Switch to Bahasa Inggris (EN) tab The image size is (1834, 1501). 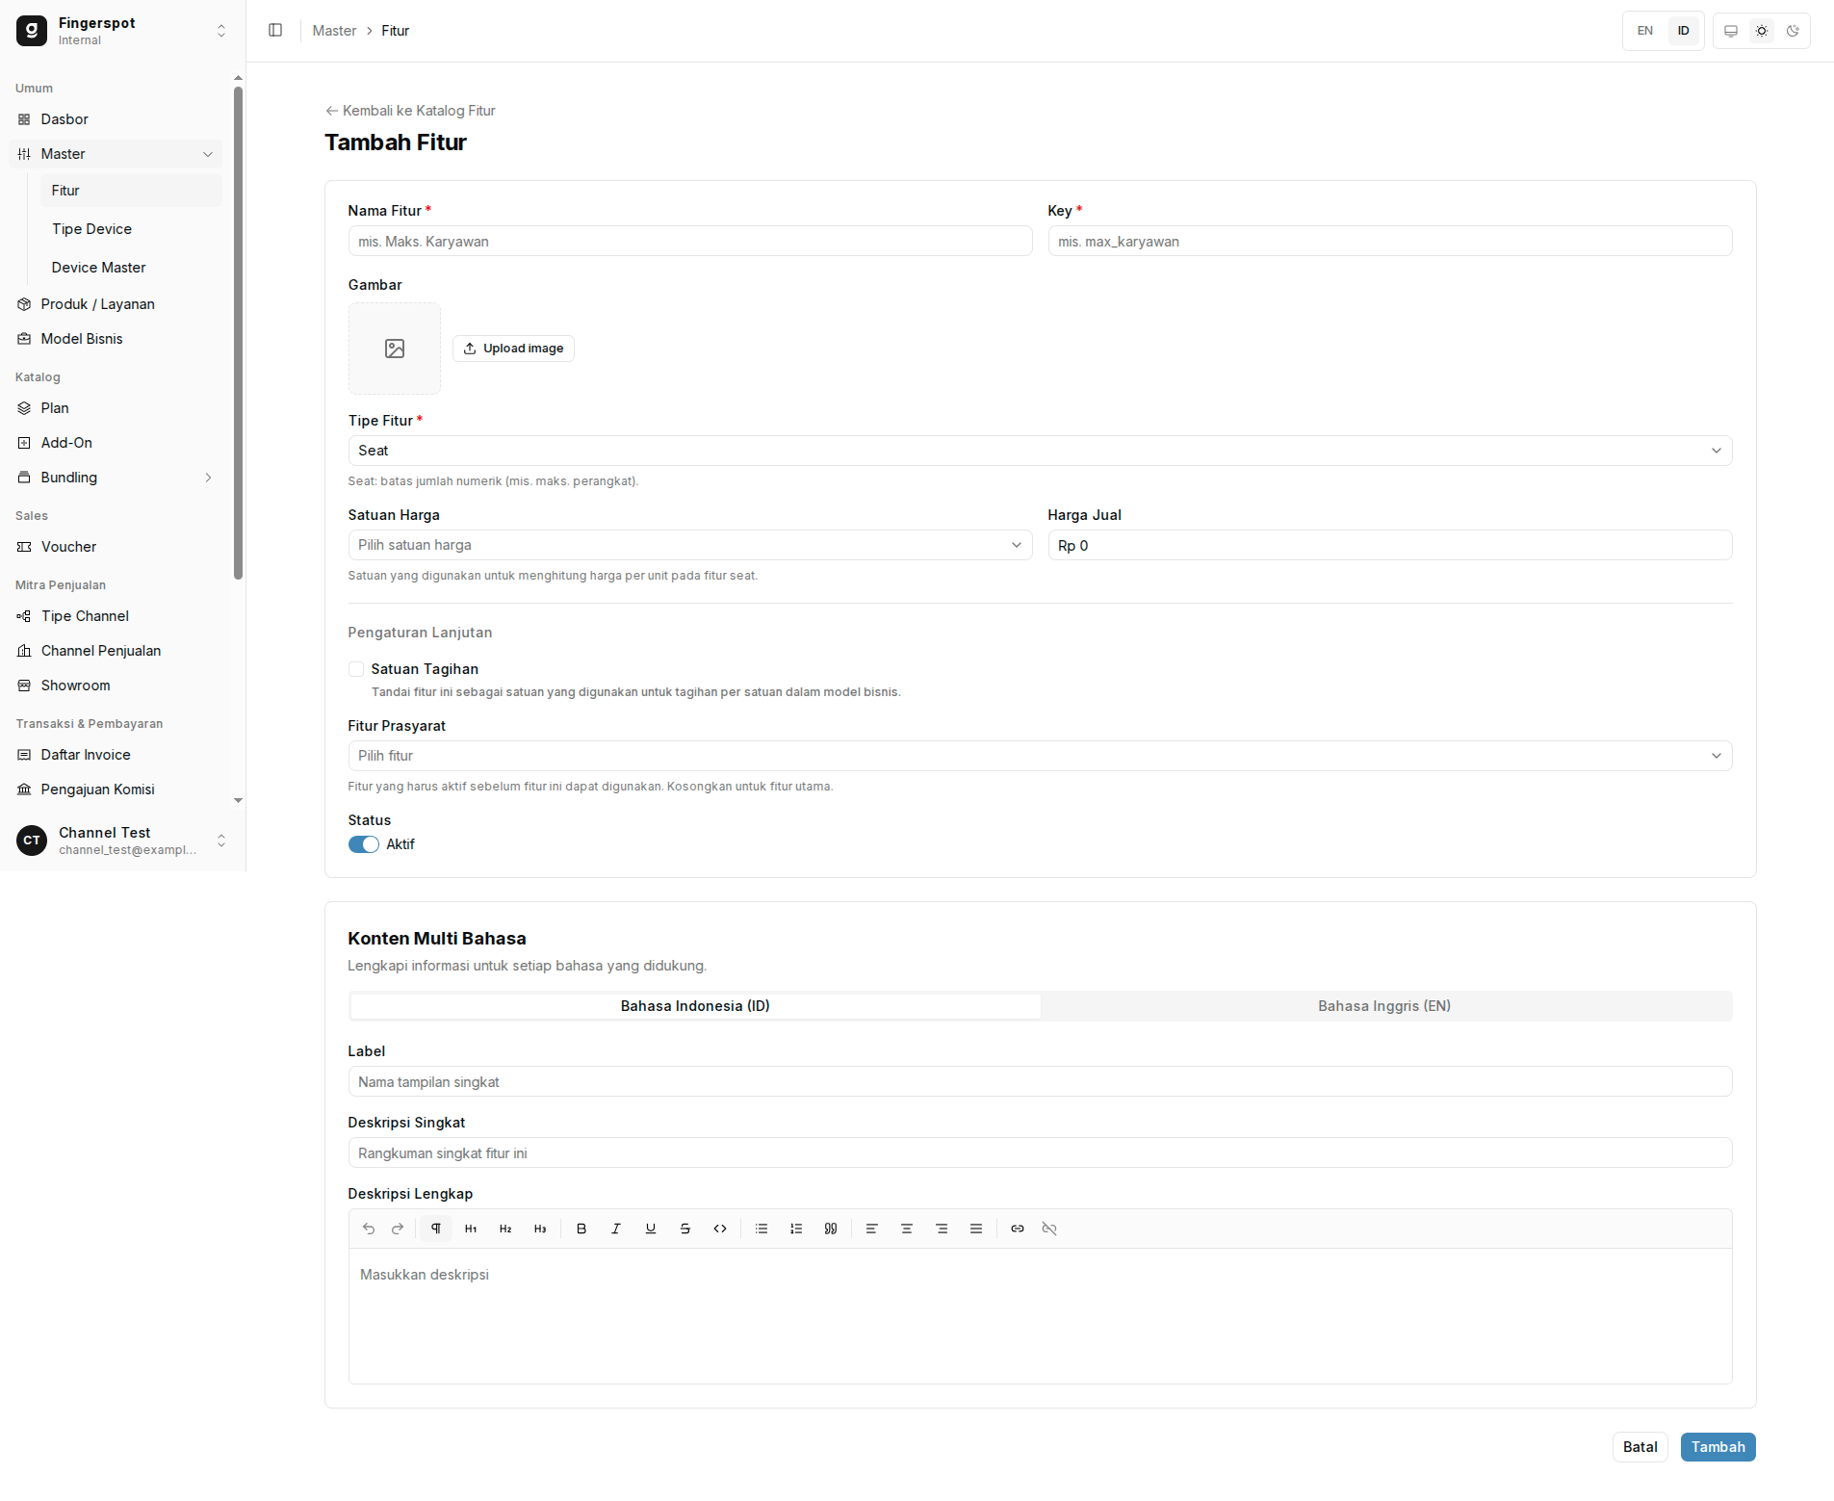[x=1384, y=1006]
